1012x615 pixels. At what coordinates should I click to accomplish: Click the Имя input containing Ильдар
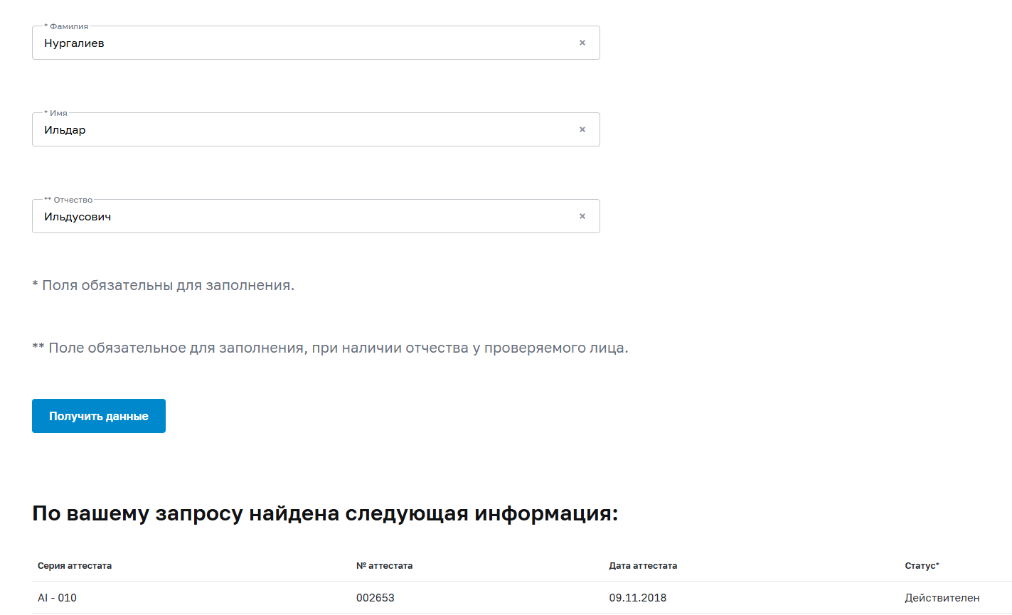(316, 129)
